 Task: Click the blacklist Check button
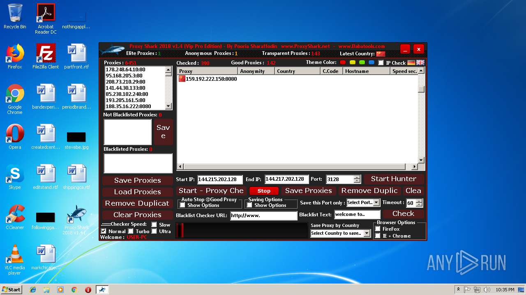click(403, 213)
